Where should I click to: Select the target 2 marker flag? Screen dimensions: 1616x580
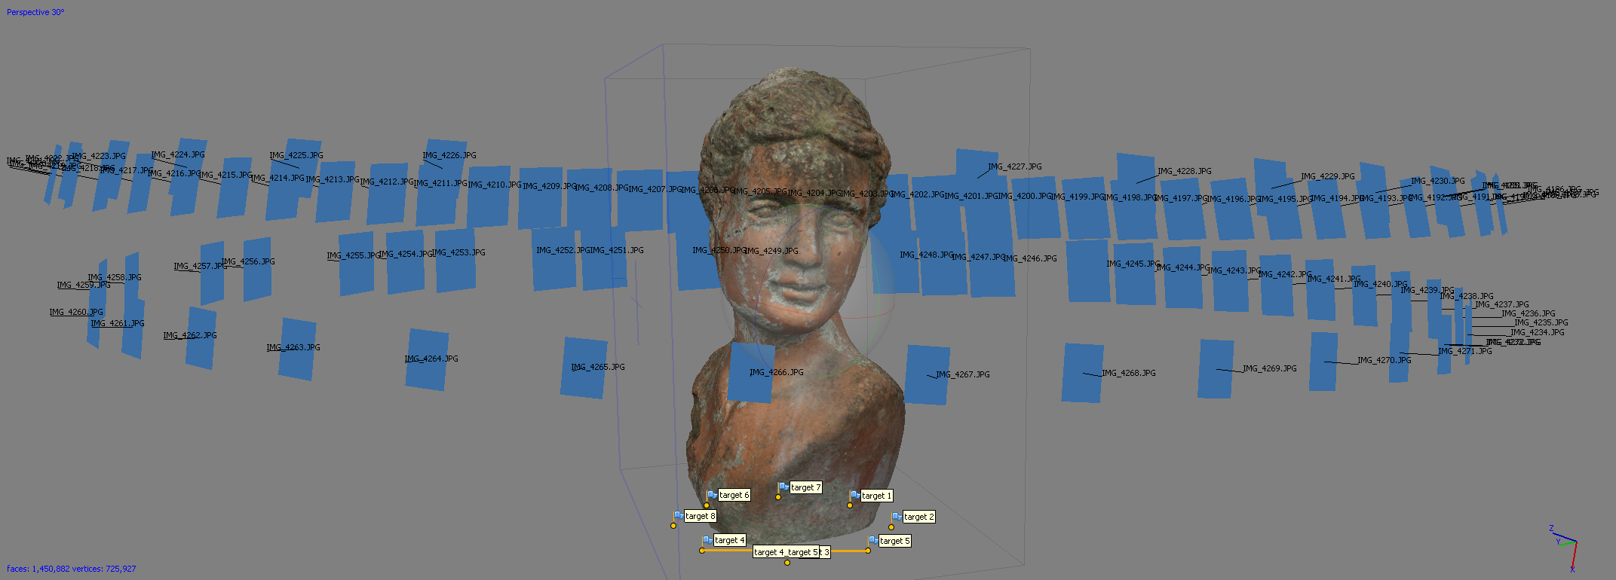897,517
